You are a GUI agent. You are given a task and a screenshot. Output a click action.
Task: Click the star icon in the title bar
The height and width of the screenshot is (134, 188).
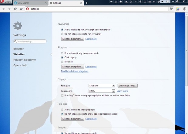tap(121, 2)
